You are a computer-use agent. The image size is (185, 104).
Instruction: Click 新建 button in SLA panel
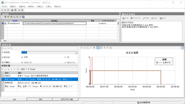coord(125,18)
